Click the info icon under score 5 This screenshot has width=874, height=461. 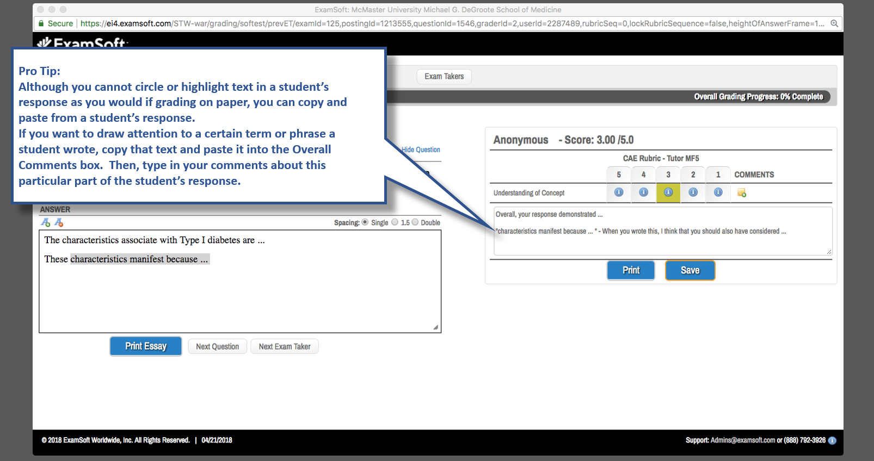point(619,192)
